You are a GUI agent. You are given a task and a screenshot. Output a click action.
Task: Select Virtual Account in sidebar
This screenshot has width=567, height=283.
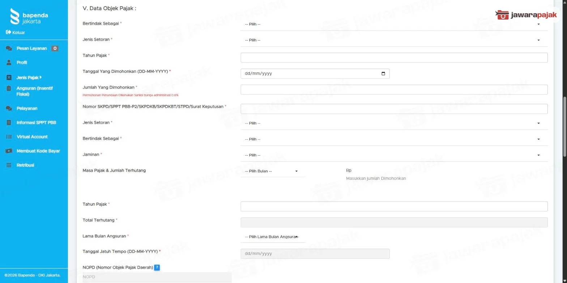tap(32, 137)
